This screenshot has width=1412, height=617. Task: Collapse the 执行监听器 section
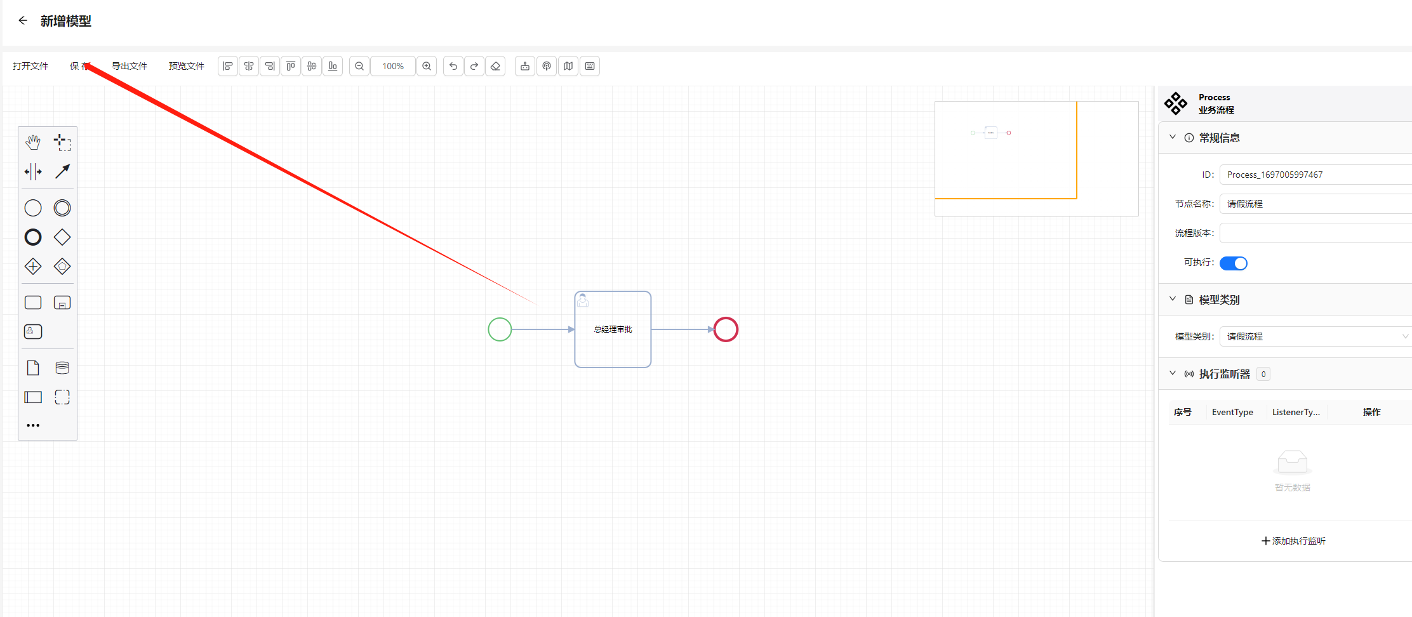pyautogui.click(x=1173, y=373)
